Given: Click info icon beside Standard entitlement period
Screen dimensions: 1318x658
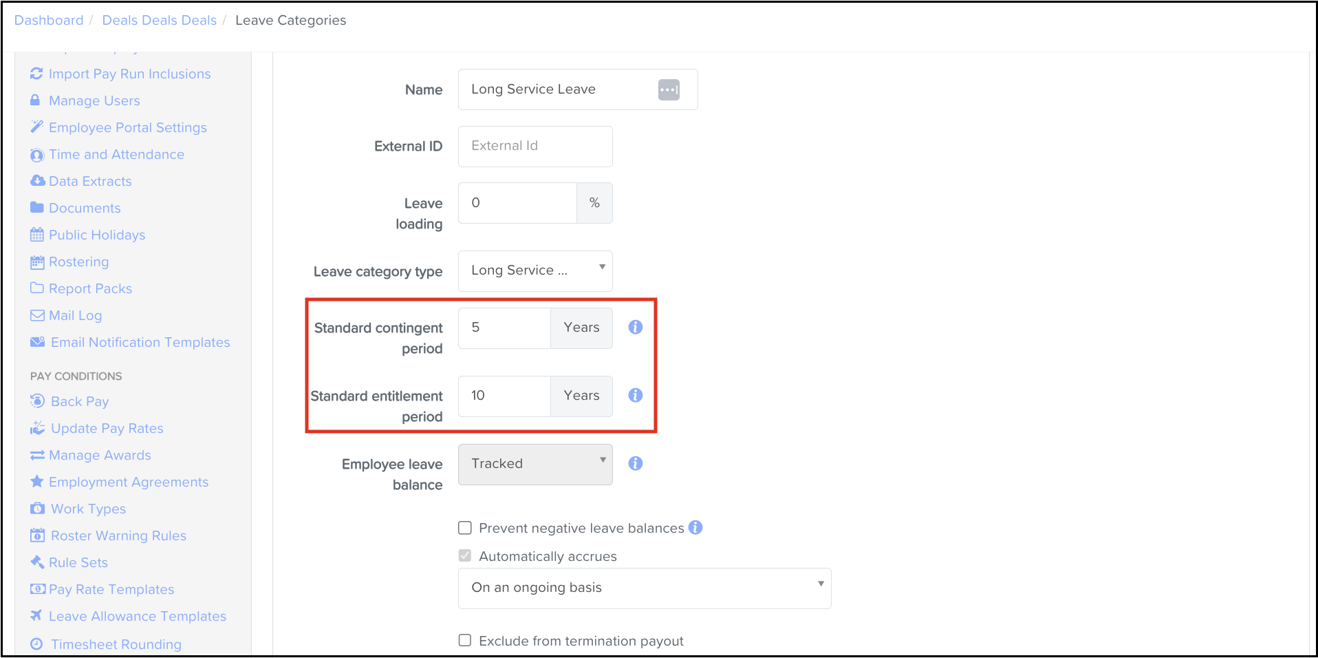Looking at the screenshot, I should point(635,396).
